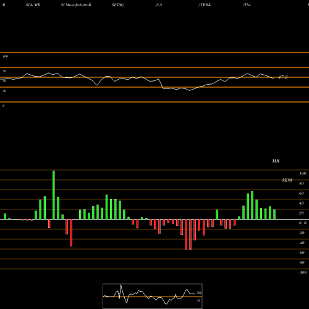
Task: Click the MR axis label "100"
Action: click(302, 174)
